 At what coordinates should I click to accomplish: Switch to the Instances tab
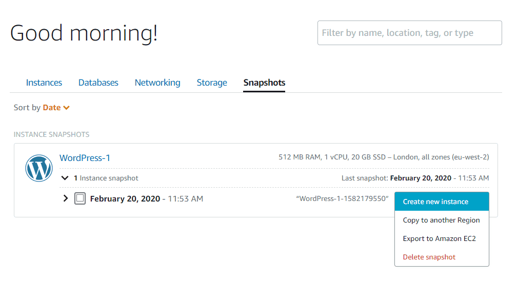(44, 83)
